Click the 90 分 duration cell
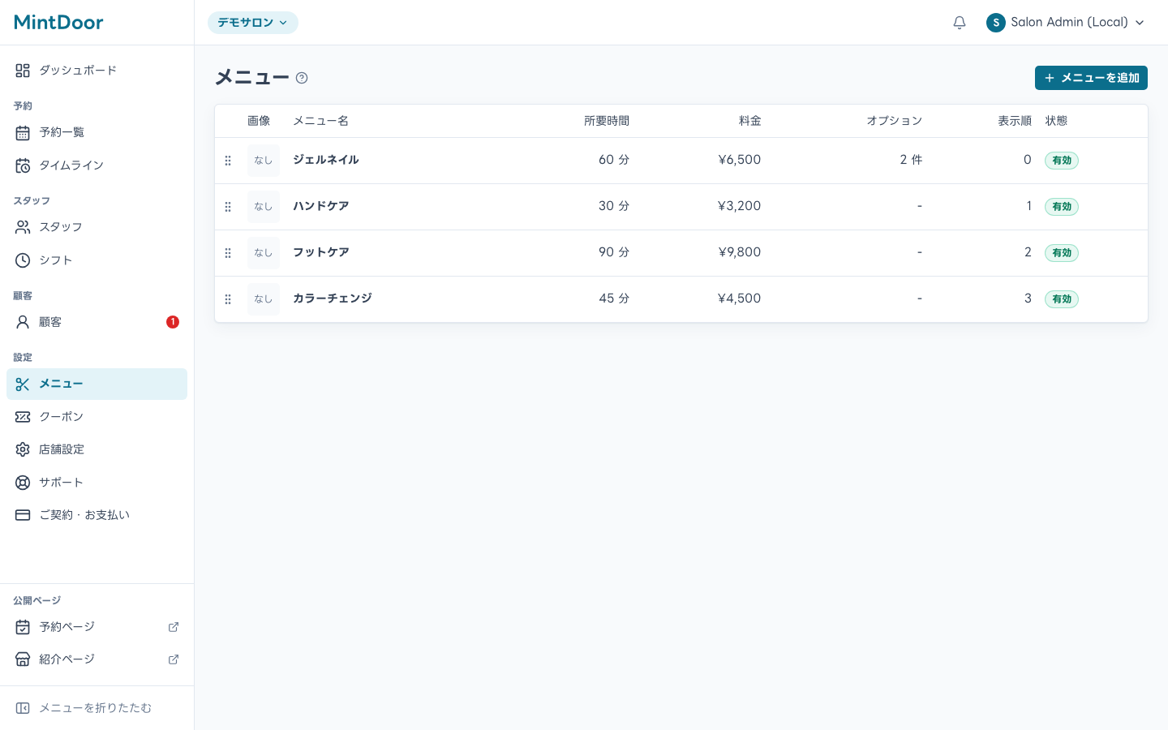 pyautogui.click(x=614, y=252)
